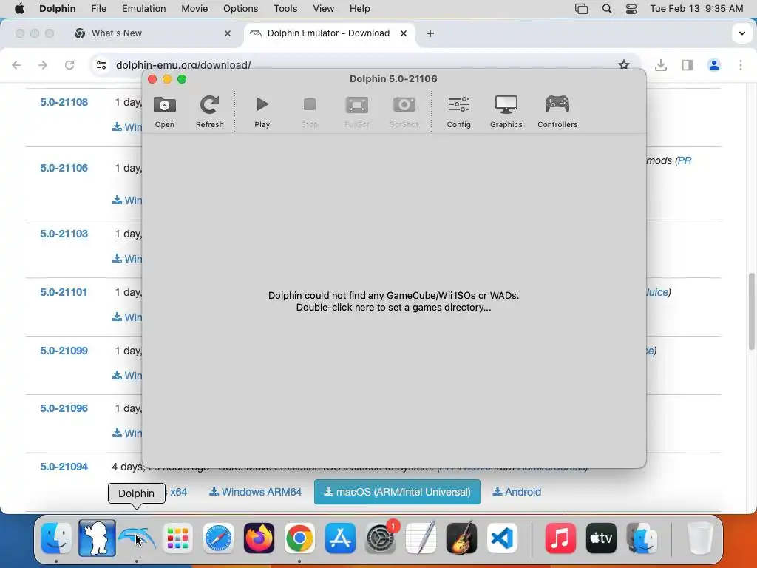Open Controllers gamepad icon
The image size is (757, 568).
(557, 104)
